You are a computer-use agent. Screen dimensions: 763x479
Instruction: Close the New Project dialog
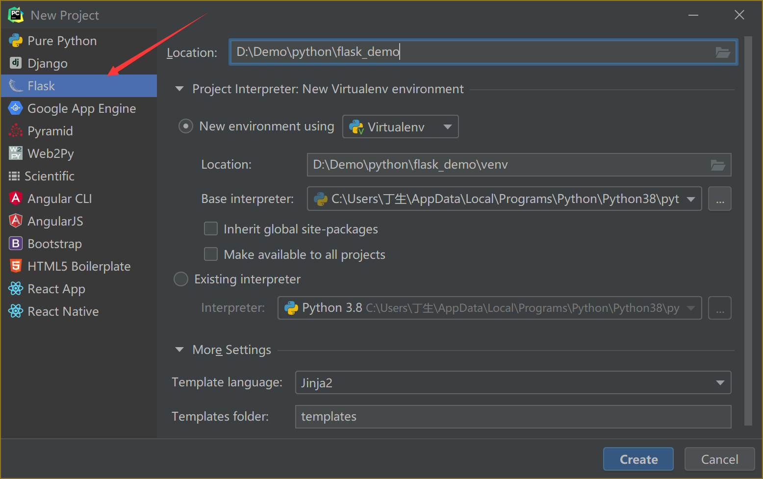(x=739, y=15)
